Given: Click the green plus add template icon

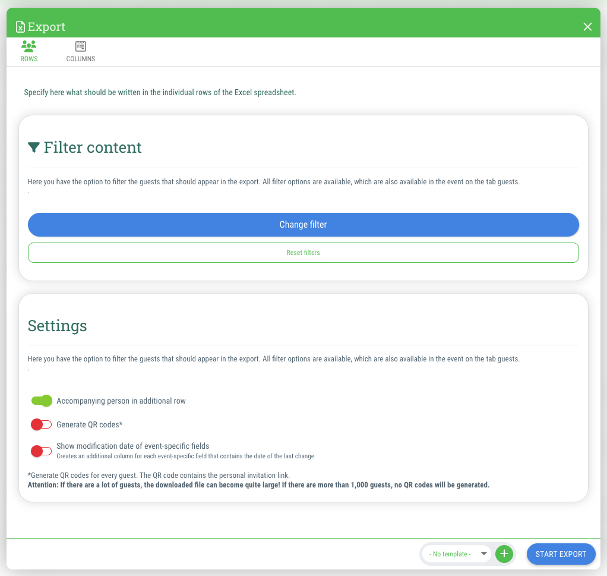Looking at the screenshot, I should [504, 554].
